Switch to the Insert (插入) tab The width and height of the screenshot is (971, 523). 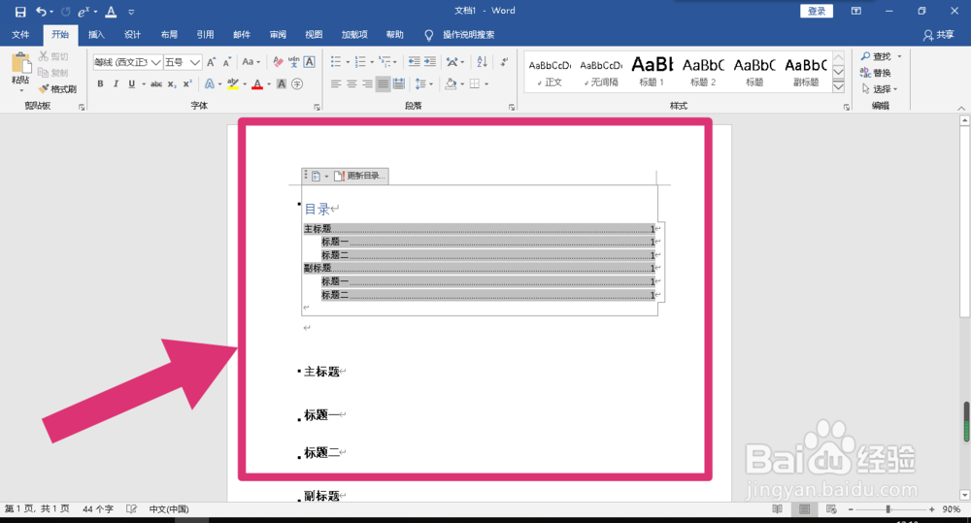(96, 35)
